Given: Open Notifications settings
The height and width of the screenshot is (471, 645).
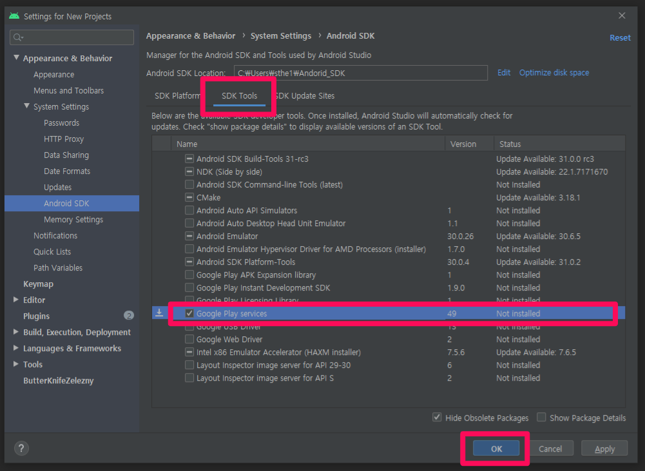Looking at the screenshot, I should click(55, 235).
